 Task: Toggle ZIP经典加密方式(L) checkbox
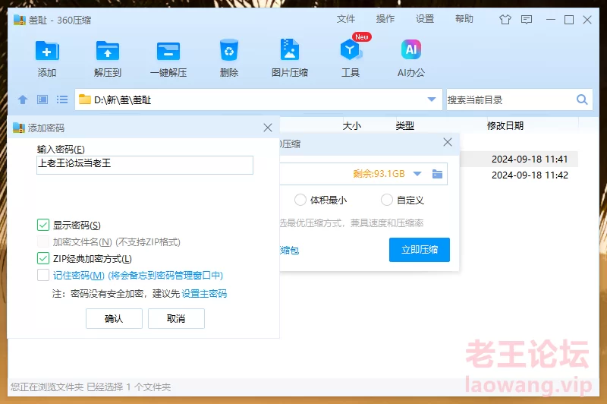click(x=43, y=258)
